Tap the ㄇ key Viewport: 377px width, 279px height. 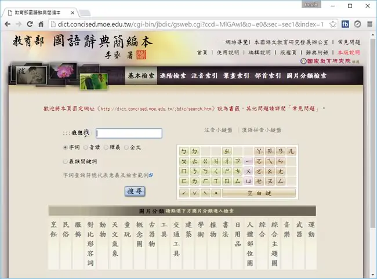184,171
